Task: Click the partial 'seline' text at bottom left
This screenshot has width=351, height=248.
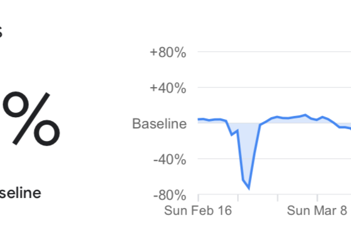Action: (x=20, y=193)
